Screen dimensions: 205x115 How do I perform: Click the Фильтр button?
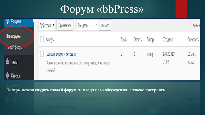click(105, 25)
